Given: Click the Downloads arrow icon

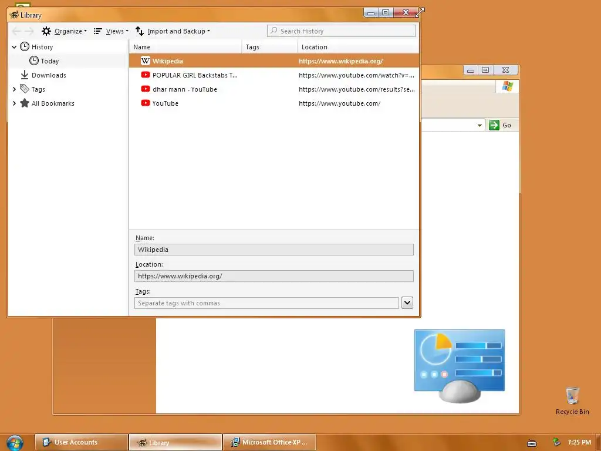Looking at the screenshot, I should pyautogui.click(x=25, y=75).
